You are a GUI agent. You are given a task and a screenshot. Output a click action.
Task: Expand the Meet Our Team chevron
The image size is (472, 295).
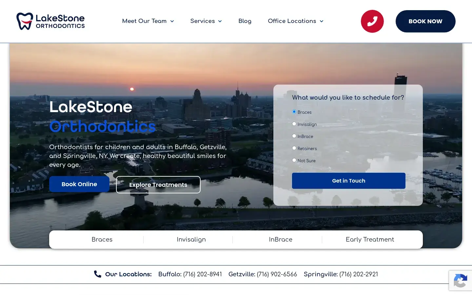172,21
